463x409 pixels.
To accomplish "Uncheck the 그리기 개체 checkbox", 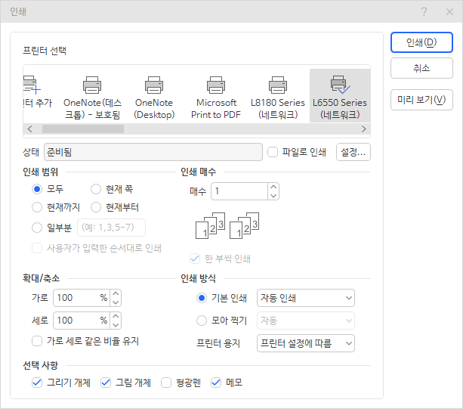I will coord(37,383).
